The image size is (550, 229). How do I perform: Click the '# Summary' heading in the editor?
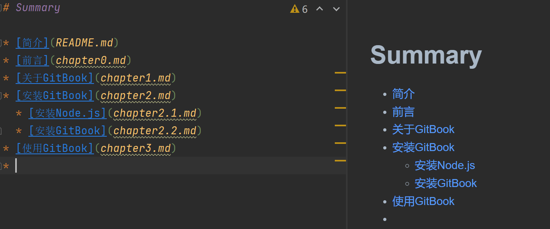(x=32, y=8)
